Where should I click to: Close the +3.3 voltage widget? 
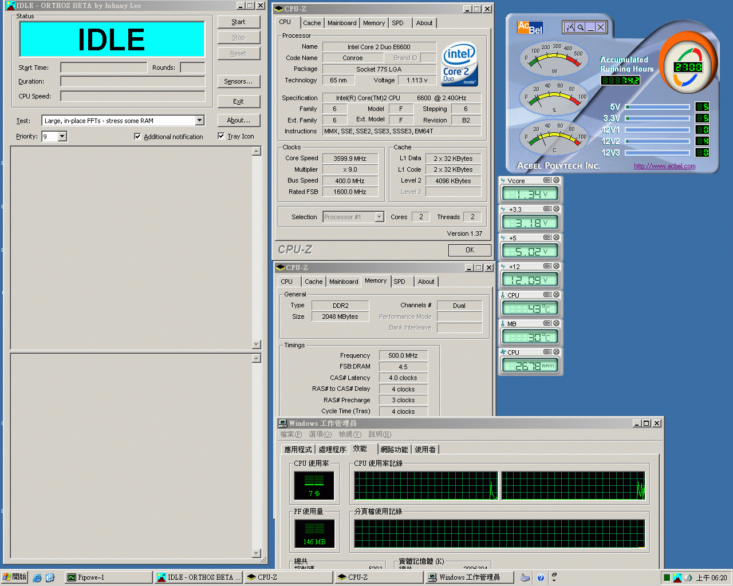[x=556, y=209]
